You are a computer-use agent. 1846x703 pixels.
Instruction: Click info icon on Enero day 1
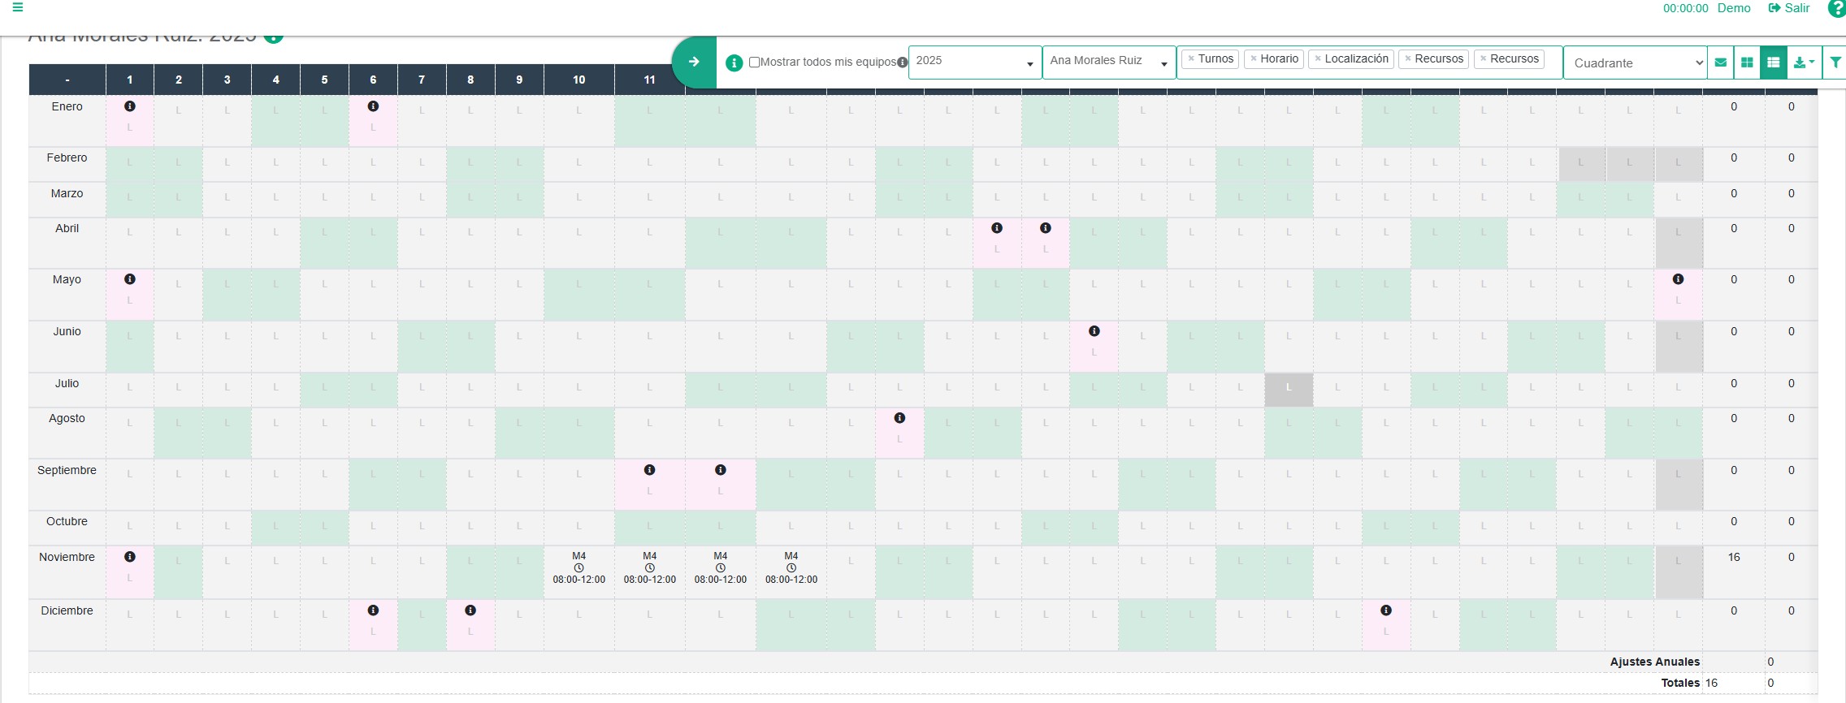click(129, 106)
